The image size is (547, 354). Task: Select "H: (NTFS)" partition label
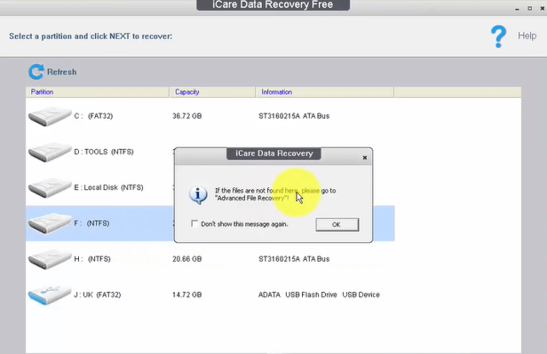tap(92, 259)
